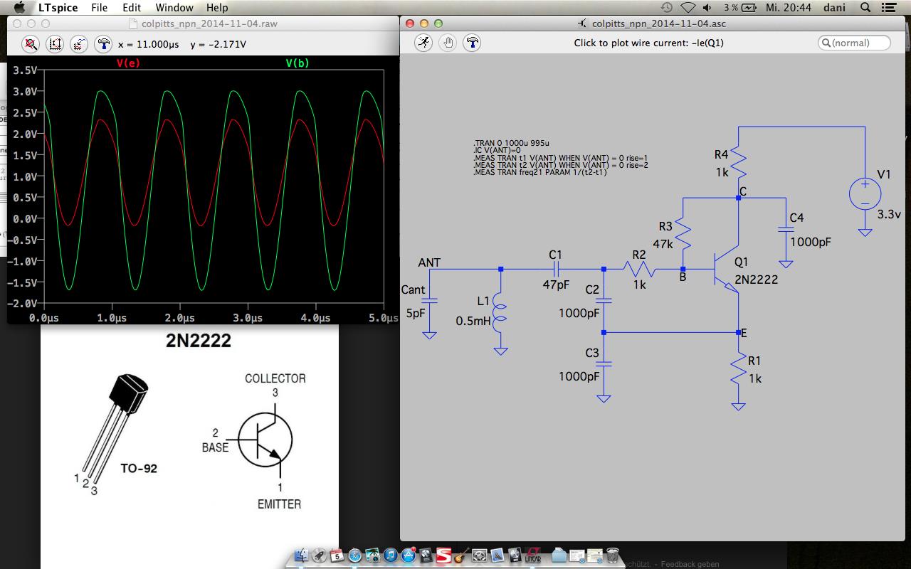Open the Help menu
Image resolution: width=911 pixels, height=569 pixels.
217,7
